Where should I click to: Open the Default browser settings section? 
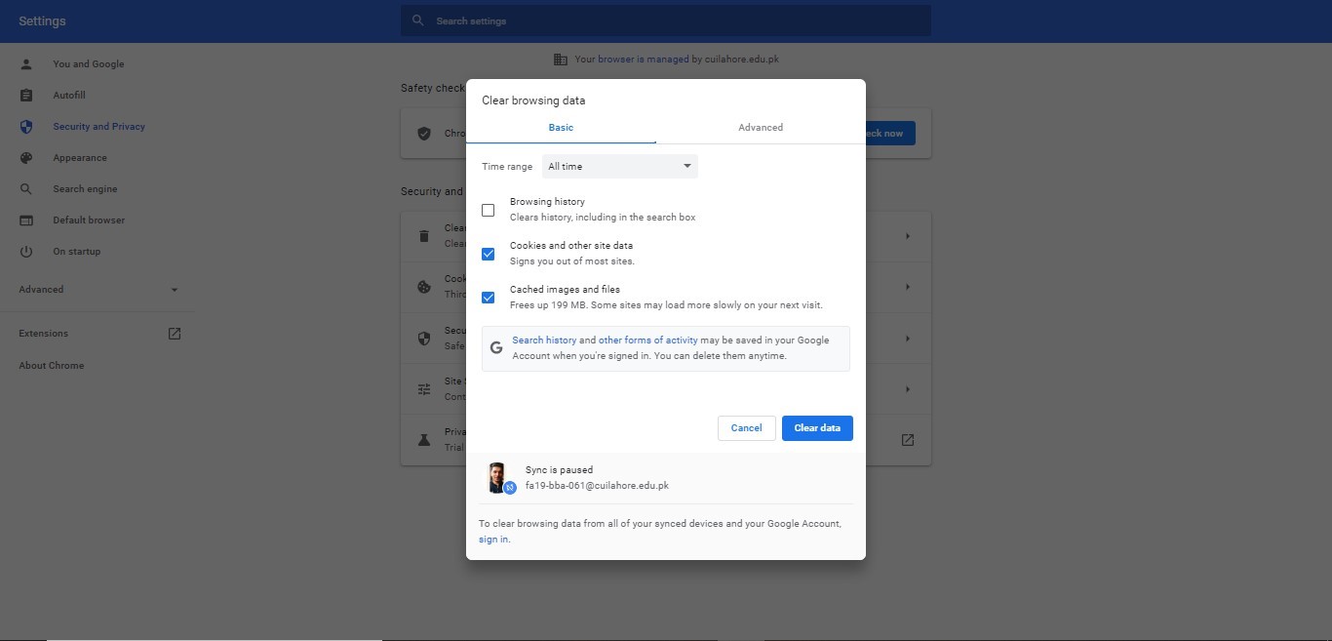click(x=89, y=220)
